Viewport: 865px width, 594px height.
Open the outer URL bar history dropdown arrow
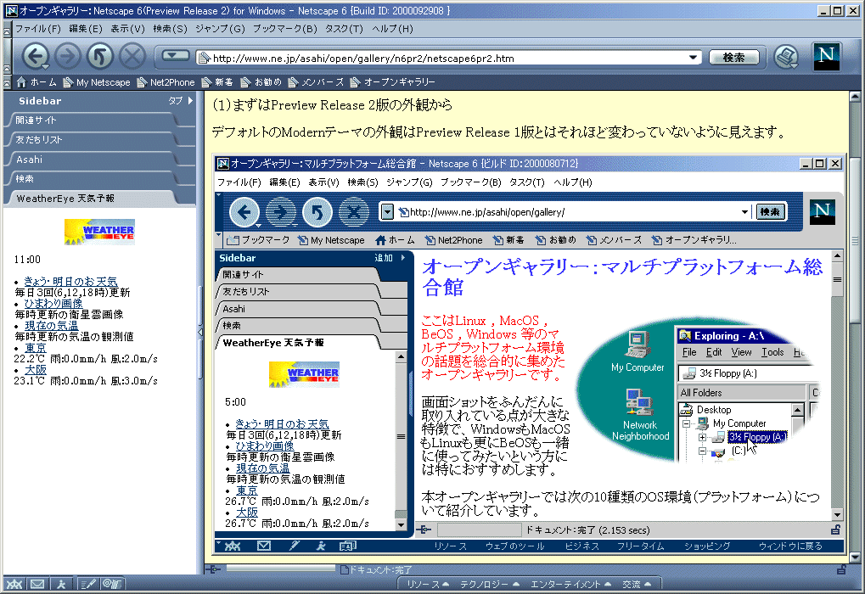click(693, 58)
